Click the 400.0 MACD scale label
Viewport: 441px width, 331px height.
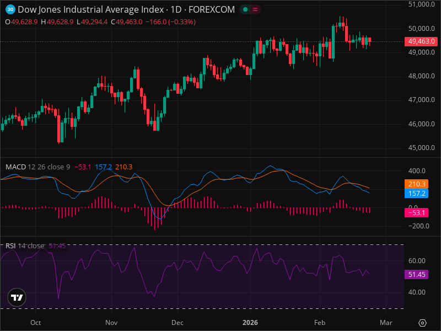(x=417, y=171)
